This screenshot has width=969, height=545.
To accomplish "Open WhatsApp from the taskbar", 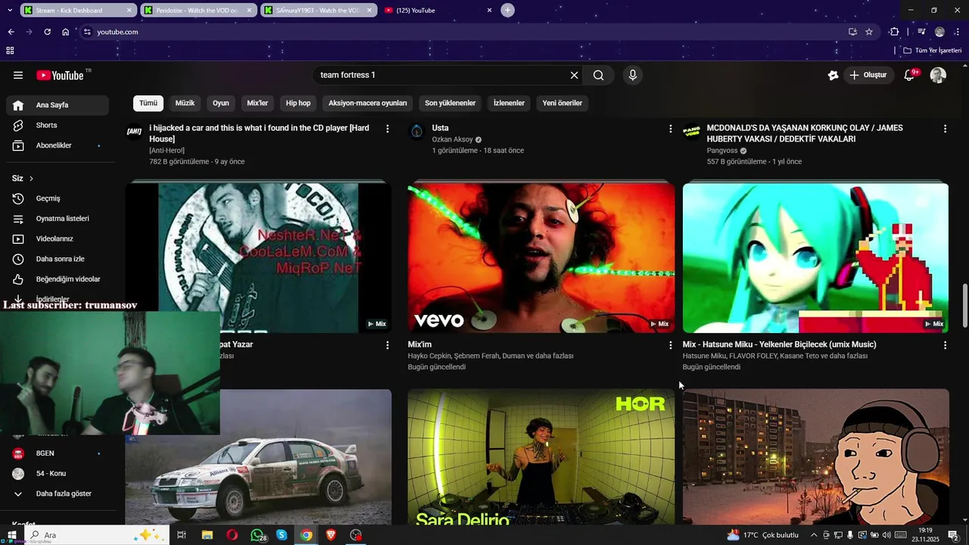I will click(x=257, y=535).
